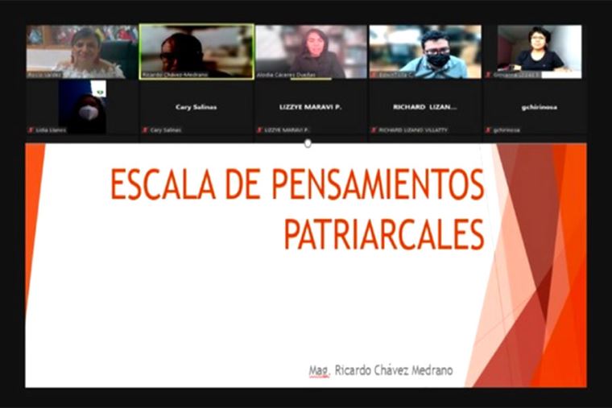Click the muted mic icon for LIZZYE MARAVI P.
This screenshot has height=408, width=612.
tap(259, 130)
